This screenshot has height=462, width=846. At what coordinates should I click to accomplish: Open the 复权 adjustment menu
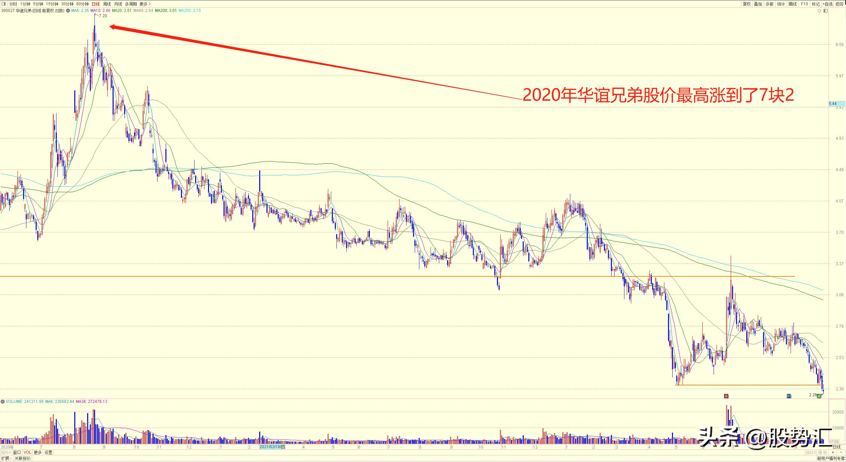tap(747, 4)
